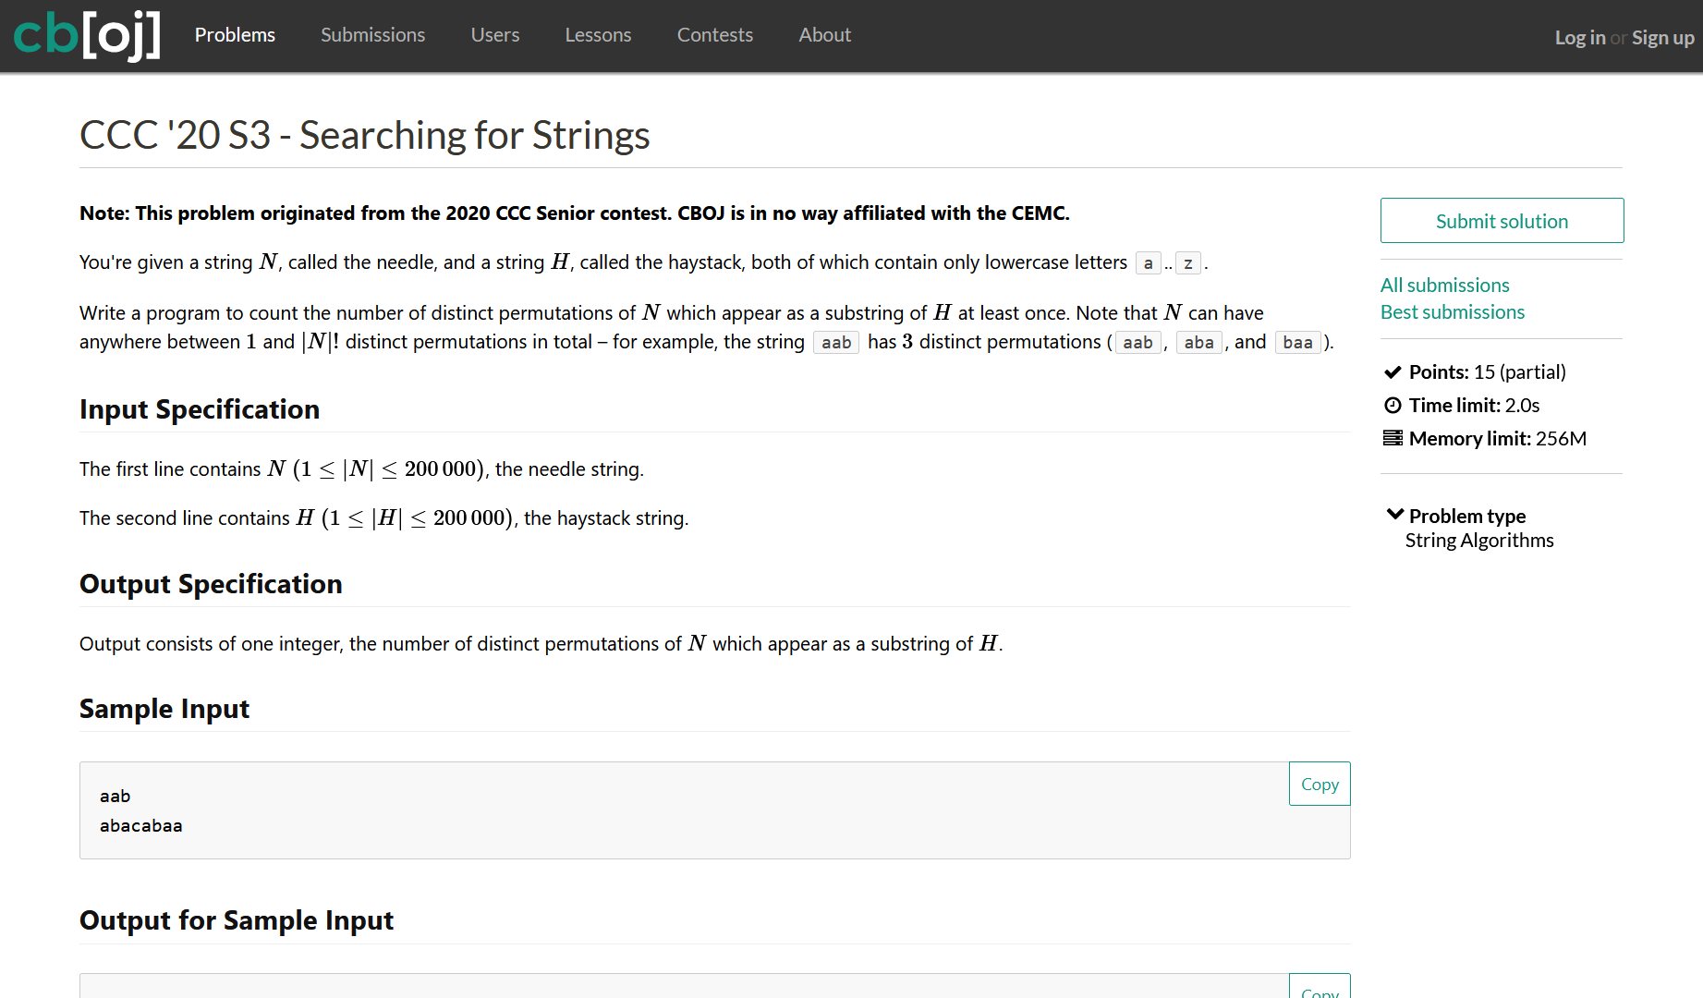The image size is (1703, 998).
Task: Click the Memory limit server icon
Action: 1393,438
